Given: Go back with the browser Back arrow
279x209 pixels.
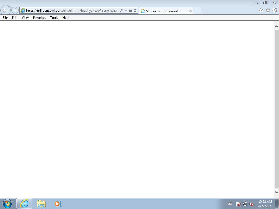Looking at the screenshot, I should 5,10.
